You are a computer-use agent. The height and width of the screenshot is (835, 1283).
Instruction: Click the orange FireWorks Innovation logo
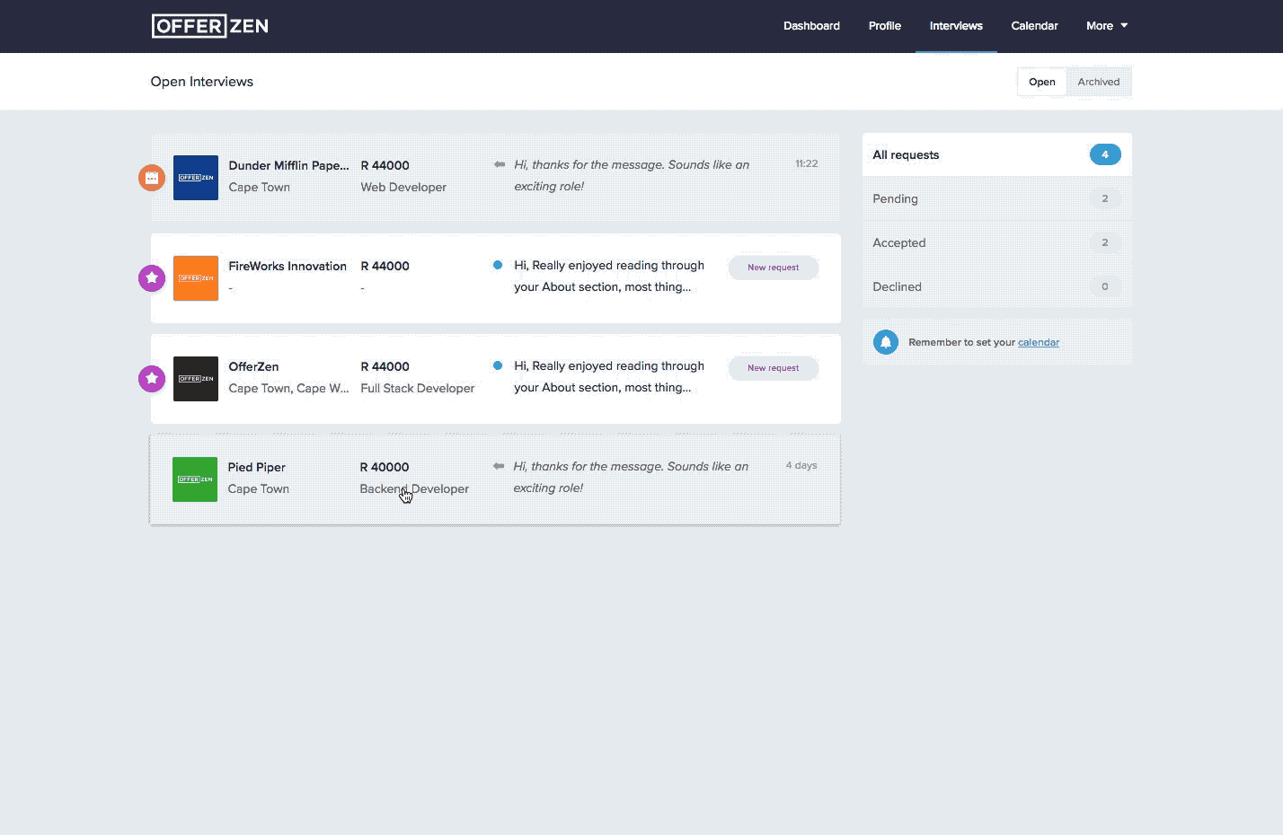[x=196, y=278]
